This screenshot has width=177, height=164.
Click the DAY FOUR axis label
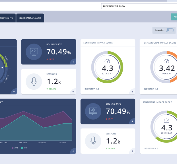(42, 143)
